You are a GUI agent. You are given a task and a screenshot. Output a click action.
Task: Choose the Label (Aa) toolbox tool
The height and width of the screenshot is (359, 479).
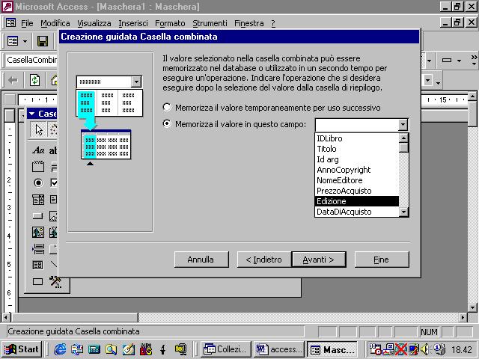[x=38, y=150]
